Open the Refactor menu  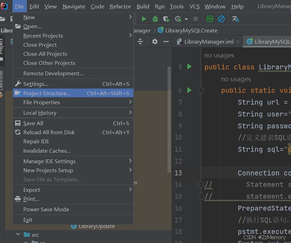(120, 7)
